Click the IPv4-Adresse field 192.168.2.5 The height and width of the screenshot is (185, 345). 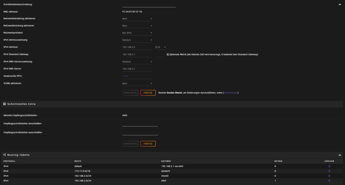(x=137, y=47)
